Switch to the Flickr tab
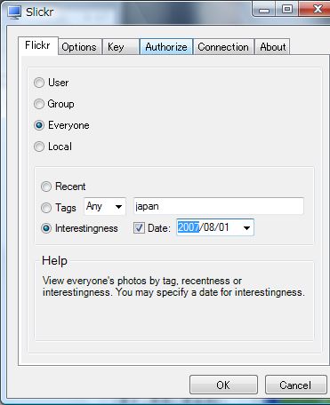 coord(37,45)
